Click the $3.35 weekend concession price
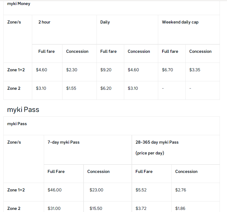Viewport: 227px width, 212px height. 195,70
